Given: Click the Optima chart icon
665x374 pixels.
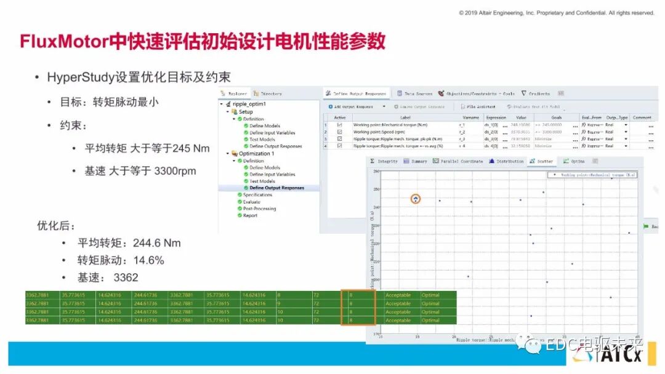Looking at the screenshot, I should click(x=566, y=161).
